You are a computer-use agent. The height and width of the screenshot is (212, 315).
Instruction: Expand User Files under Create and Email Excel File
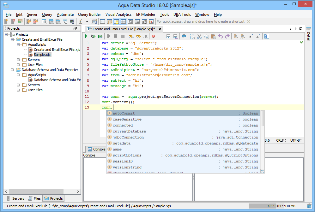[x=18, y=65]
